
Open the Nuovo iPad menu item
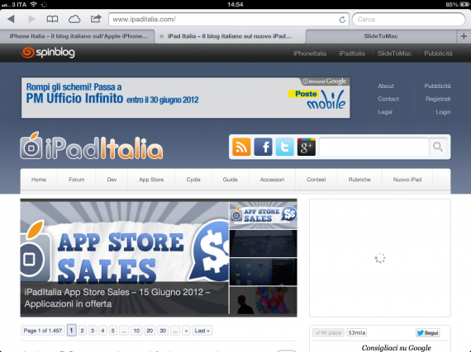(x=407, y=180)
